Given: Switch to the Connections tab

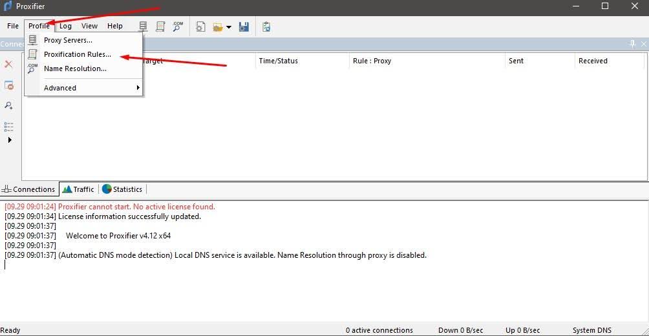Looking at the screenshot, I should tap(28, 189).
